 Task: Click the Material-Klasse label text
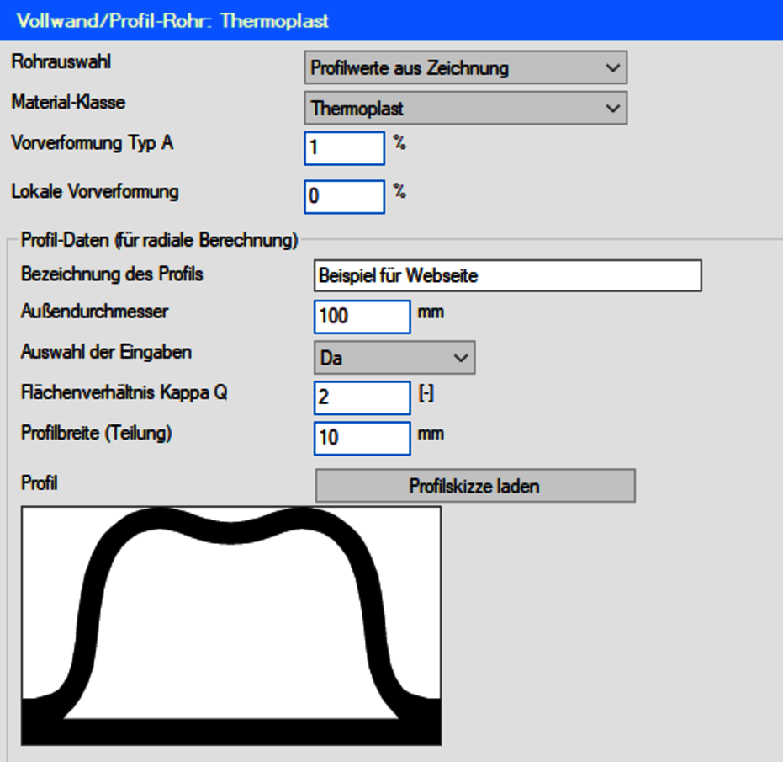68,102
